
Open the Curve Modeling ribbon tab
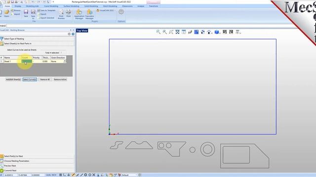coord(51,6)
